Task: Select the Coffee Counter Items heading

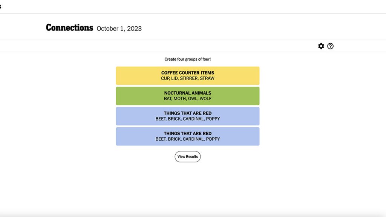Action: pyautogui.click(x=188, y=73)
